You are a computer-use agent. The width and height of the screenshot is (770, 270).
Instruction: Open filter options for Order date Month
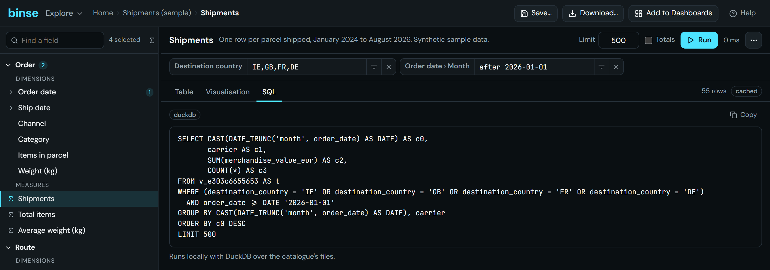[x=601, y=67]
